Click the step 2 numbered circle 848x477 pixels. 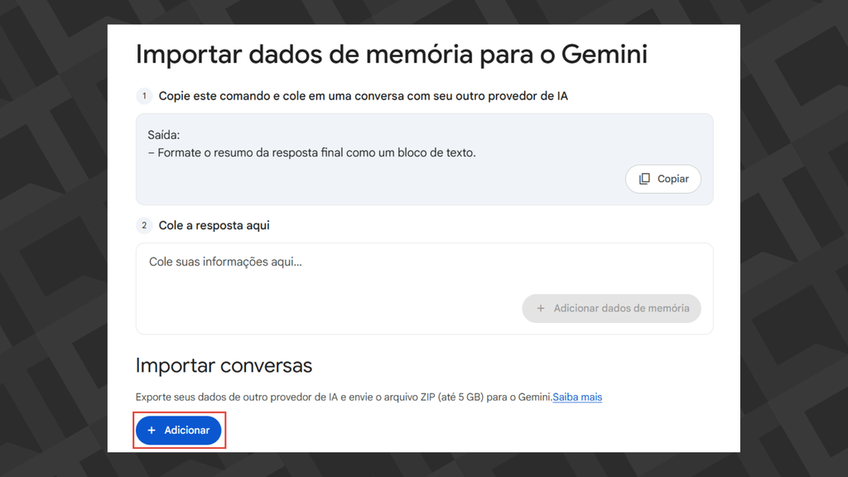click(x=144, y=224)
